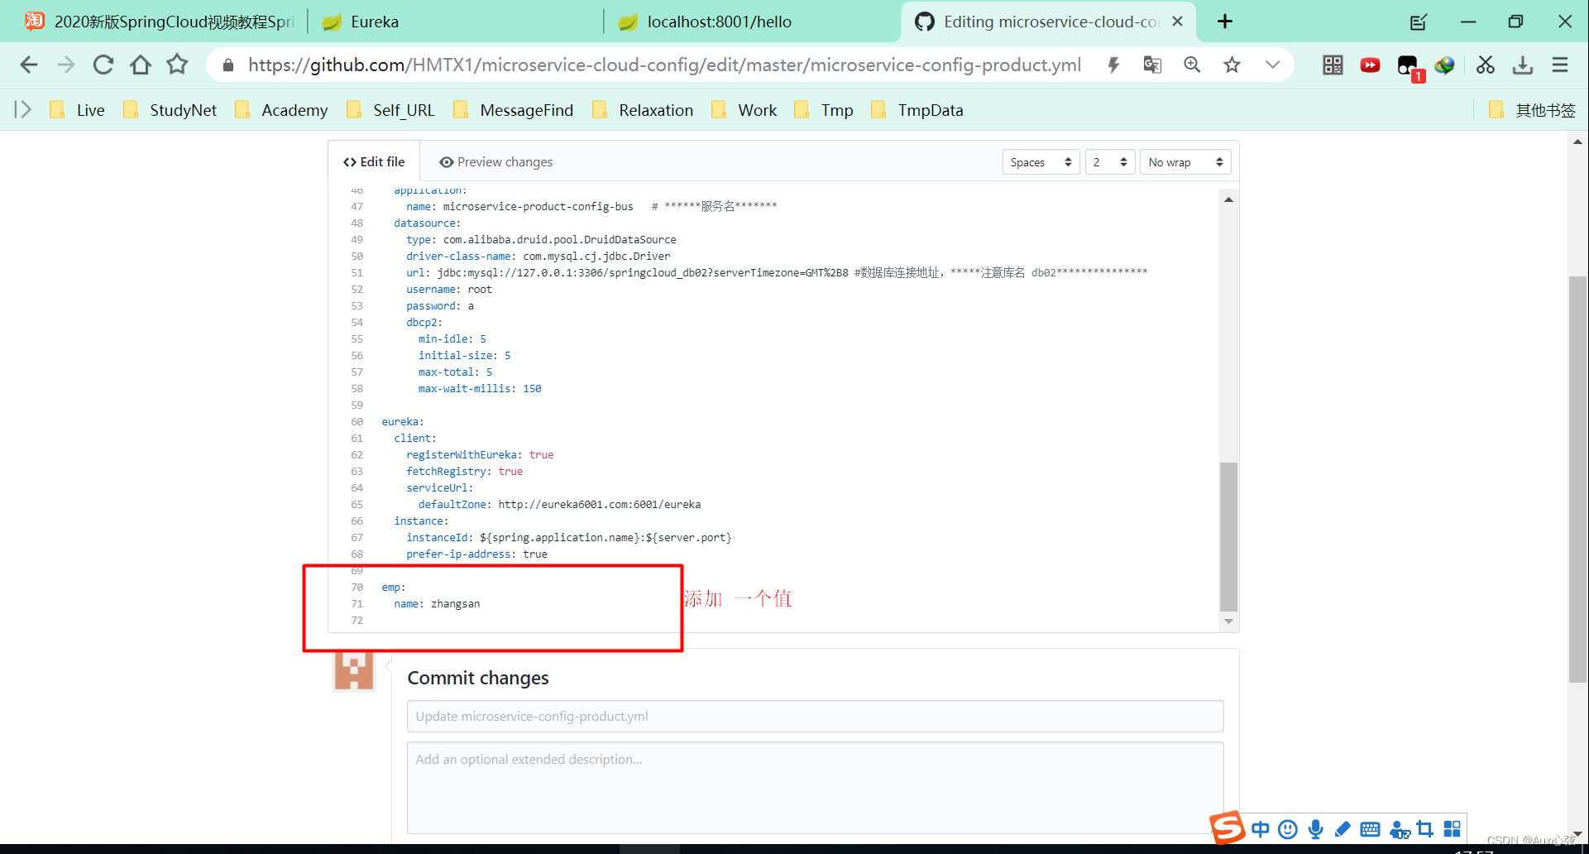Open the No wrap dropdown
Screen dimensions: 1589x854
pos(1185,161)
